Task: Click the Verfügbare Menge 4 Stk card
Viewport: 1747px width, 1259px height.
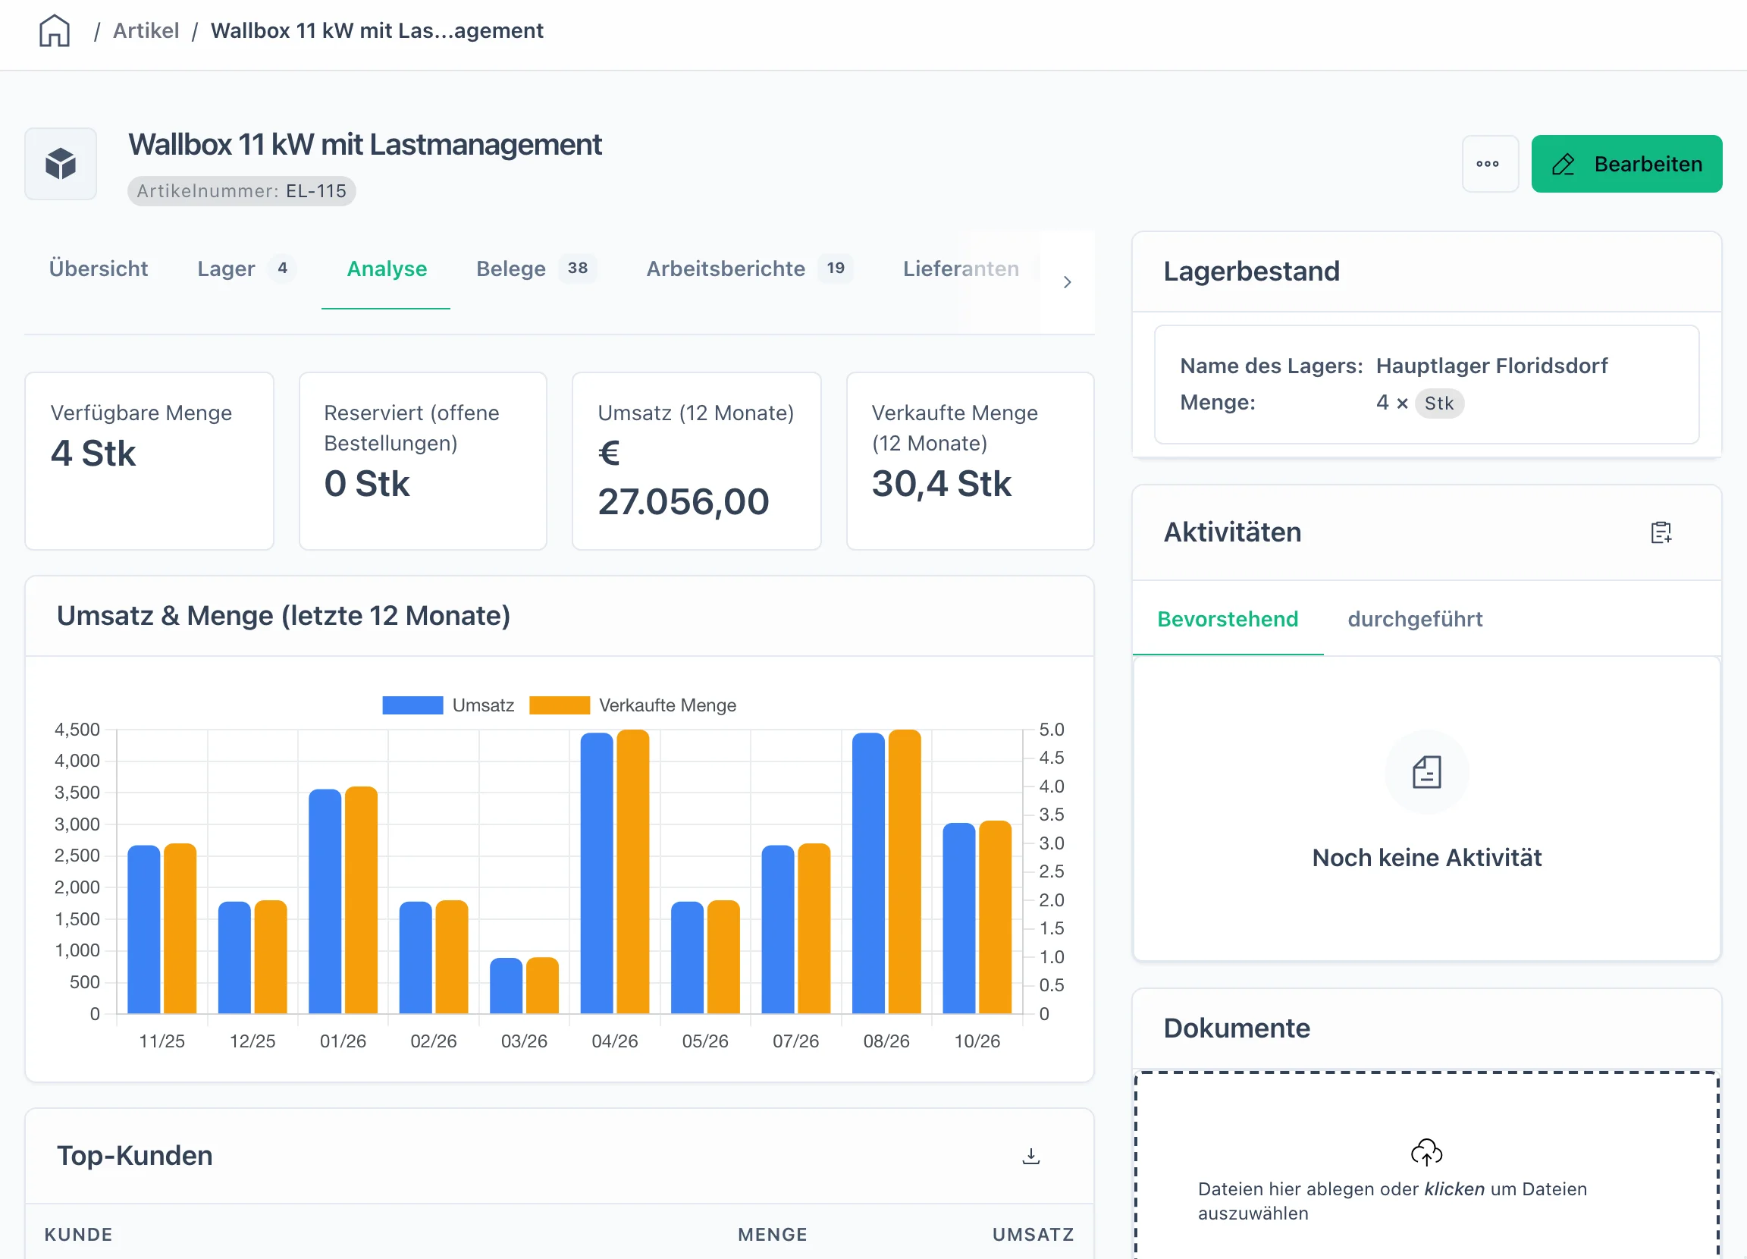Action: (149, 461)
